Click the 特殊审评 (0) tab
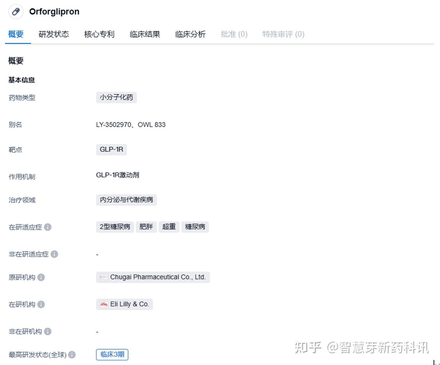 point(283,34)
